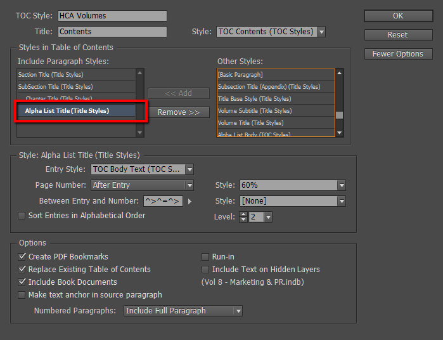This screenshot has width=443, height=340.
Task: Open the Style dropdown showing [None]
Action: point(293,201)
